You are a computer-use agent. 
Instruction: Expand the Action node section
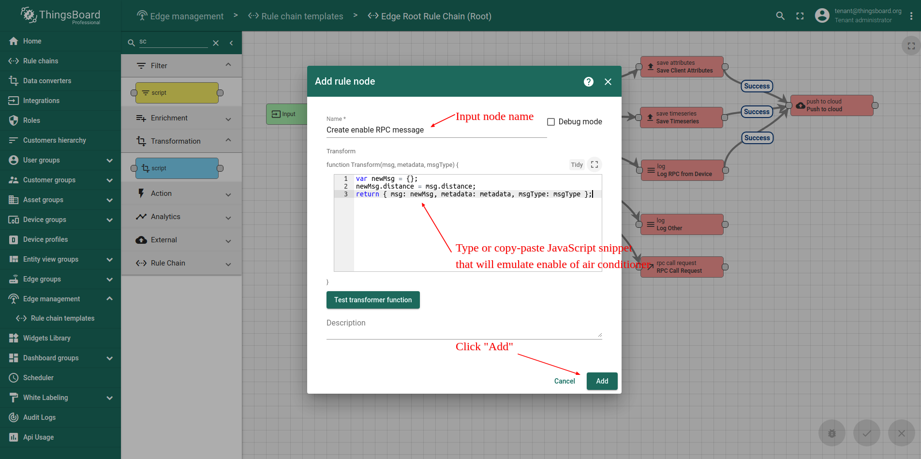(228, 194)
